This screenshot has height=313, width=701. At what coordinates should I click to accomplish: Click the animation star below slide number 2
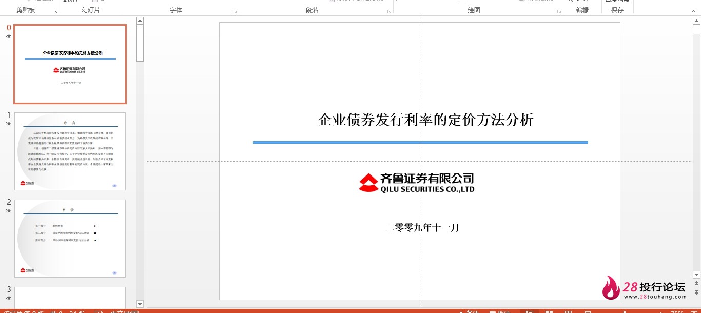(x=8, y=211)
